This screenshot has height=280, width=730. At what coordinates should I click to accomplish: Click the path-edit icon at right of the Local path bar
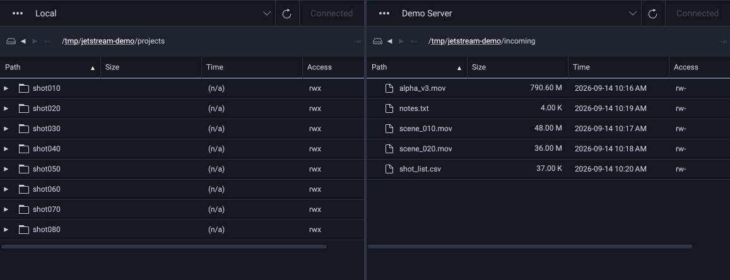[x=358, y=42]
